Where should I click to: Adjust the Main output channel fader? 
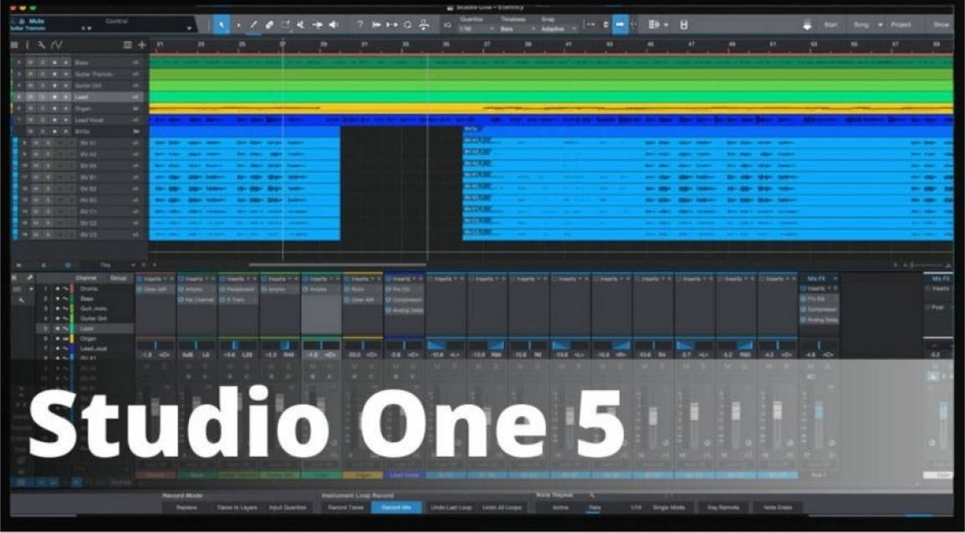click(x=943, y=409)
